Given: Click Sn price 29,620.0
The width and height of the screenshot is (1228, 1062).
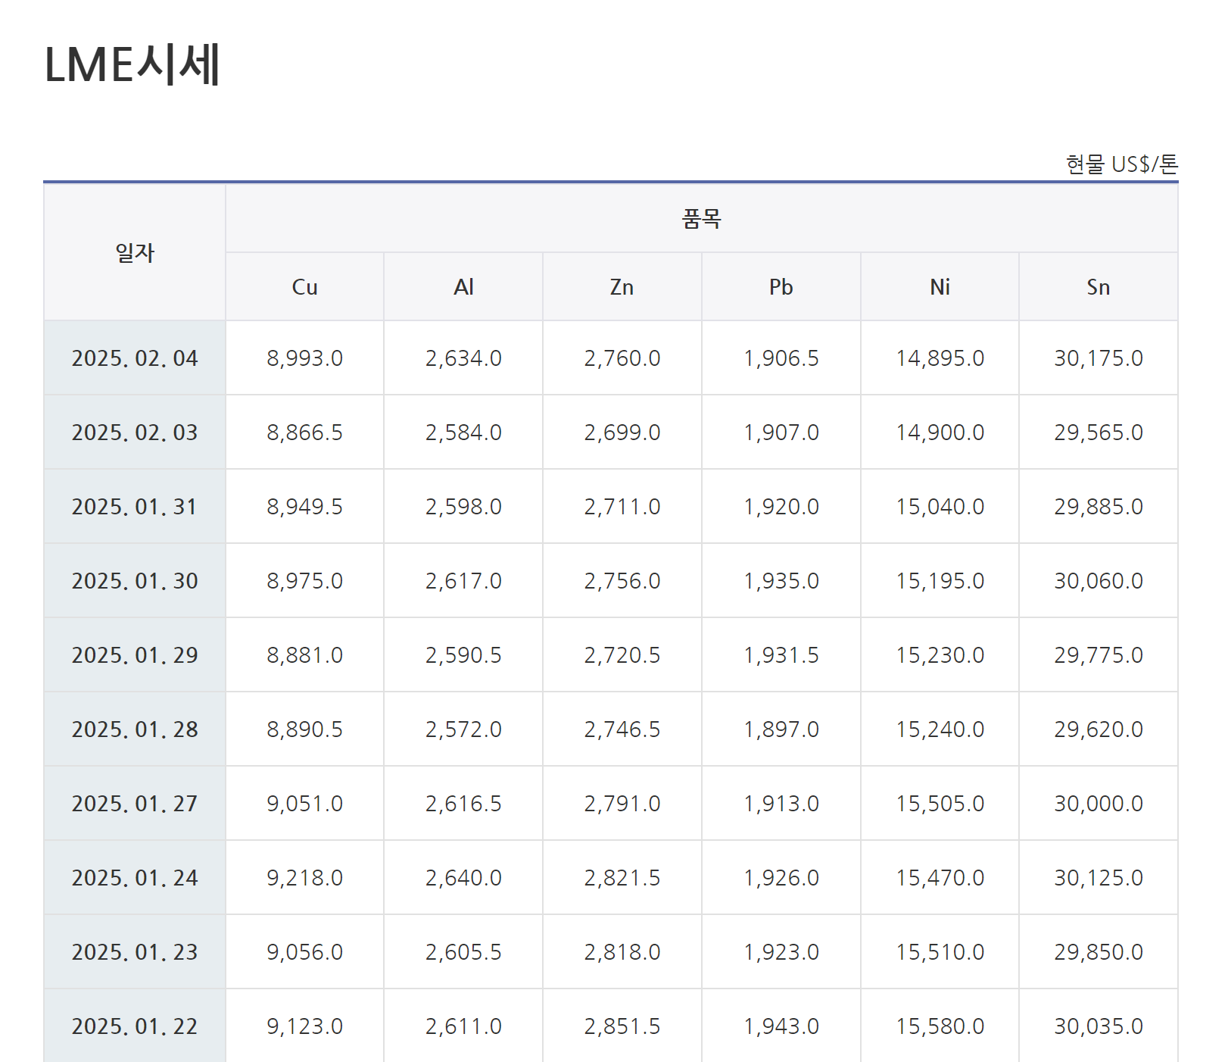Looking at the screenshot, I should [x=1098, y=729].
